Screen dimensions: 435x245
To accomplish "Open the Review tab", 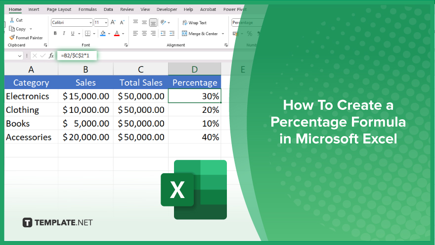I will (x=127, y=9).
